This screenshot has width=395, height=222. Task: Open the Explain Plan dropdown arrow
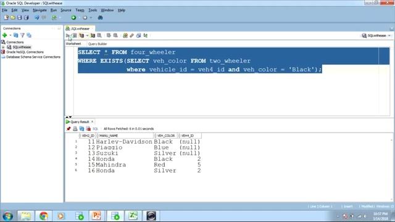[87, 36]
